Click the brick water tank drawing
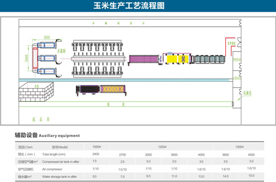 36,92
